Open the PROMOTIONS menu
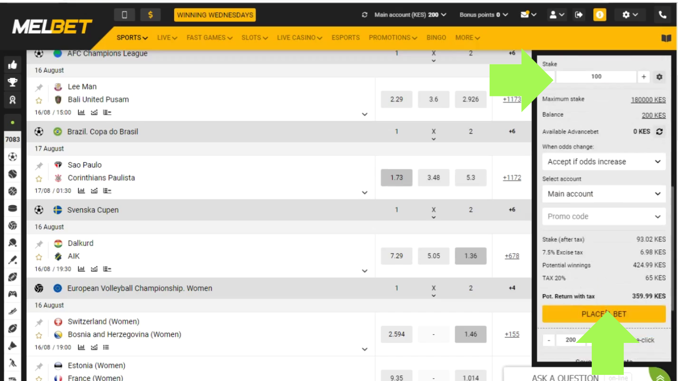 393,38
